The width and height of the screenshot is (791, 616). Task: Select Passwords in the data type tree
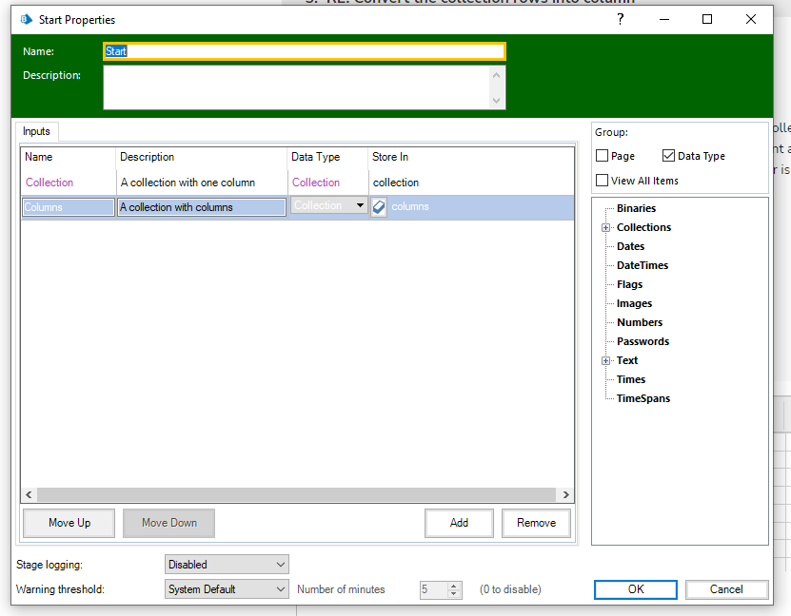coord(643,341)
